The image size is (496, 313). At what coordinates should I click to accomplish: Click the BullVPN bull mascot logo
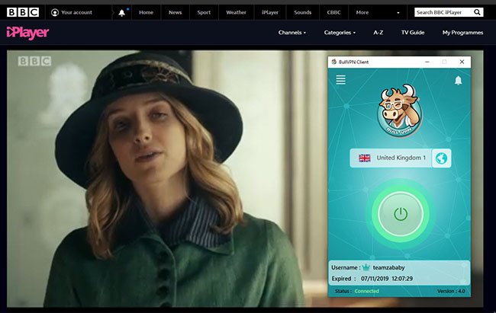[x=399, y=110]
